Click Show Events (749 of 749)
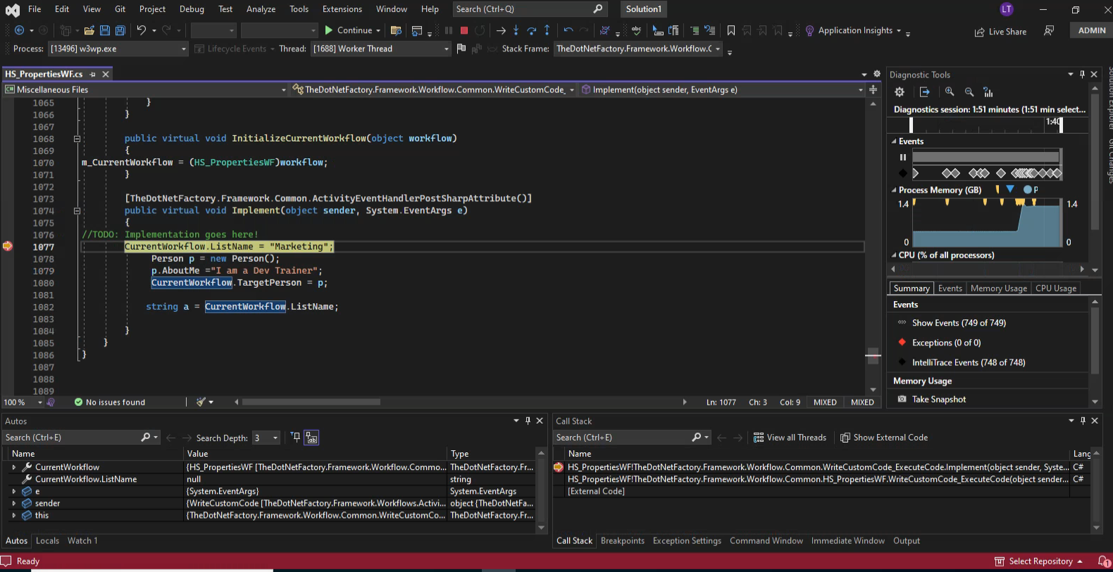The image size is (1113, 572). 959,323
